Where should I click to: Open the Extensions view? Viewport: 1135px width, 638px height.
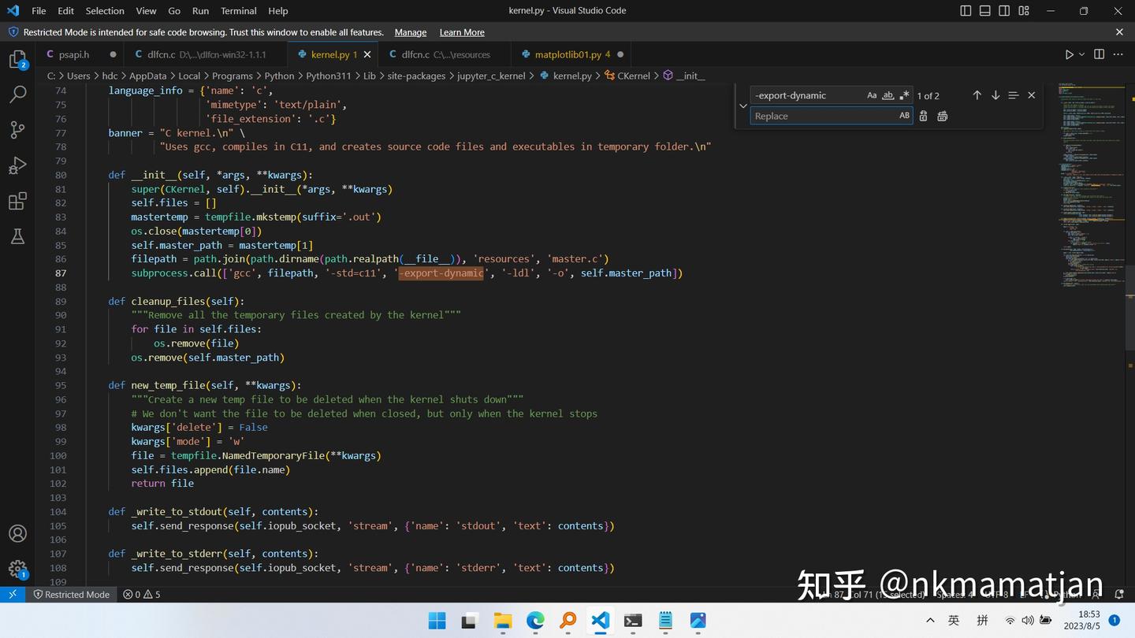coord(17,201)
